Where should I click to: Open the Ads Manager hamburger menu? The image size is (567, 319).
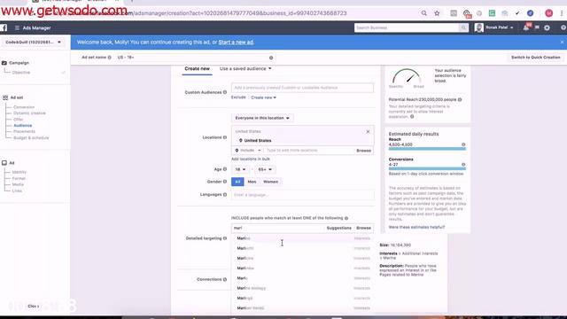(x=17, y=27)
